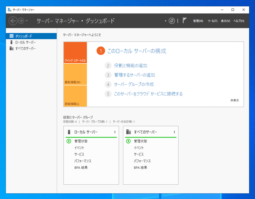Open サーバー グループの作成 link
This screenshot has height=199, width=255.
click(134, 84)
